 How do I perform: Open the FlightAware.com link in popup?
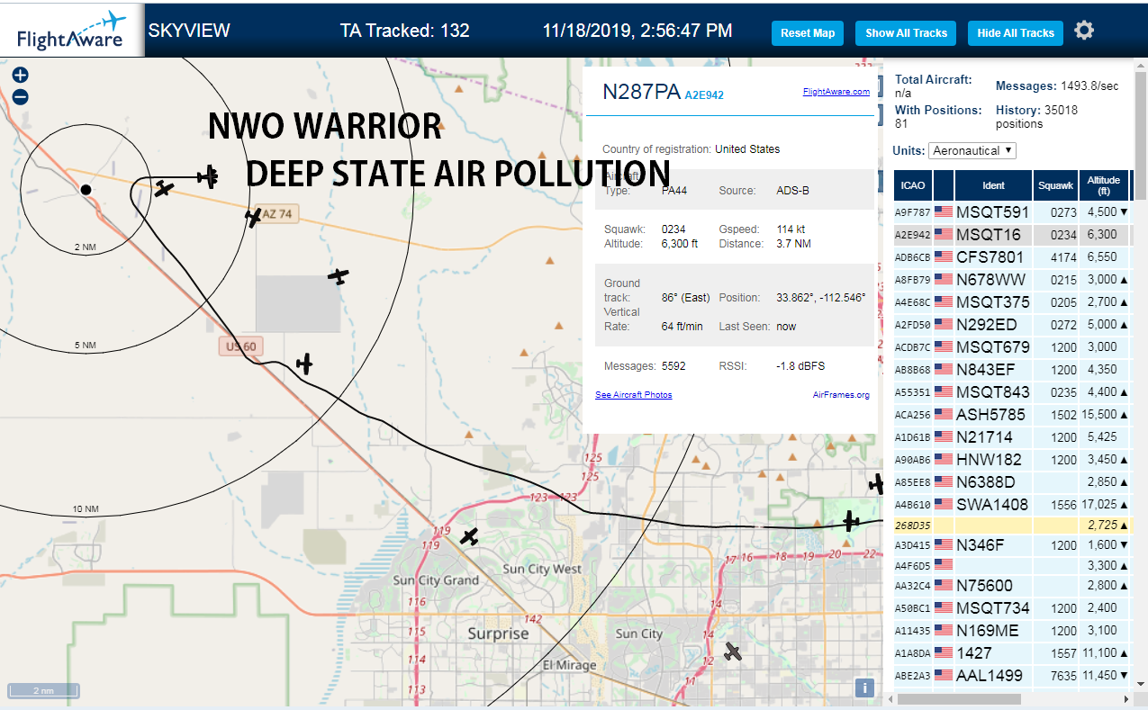click(836, 92)
